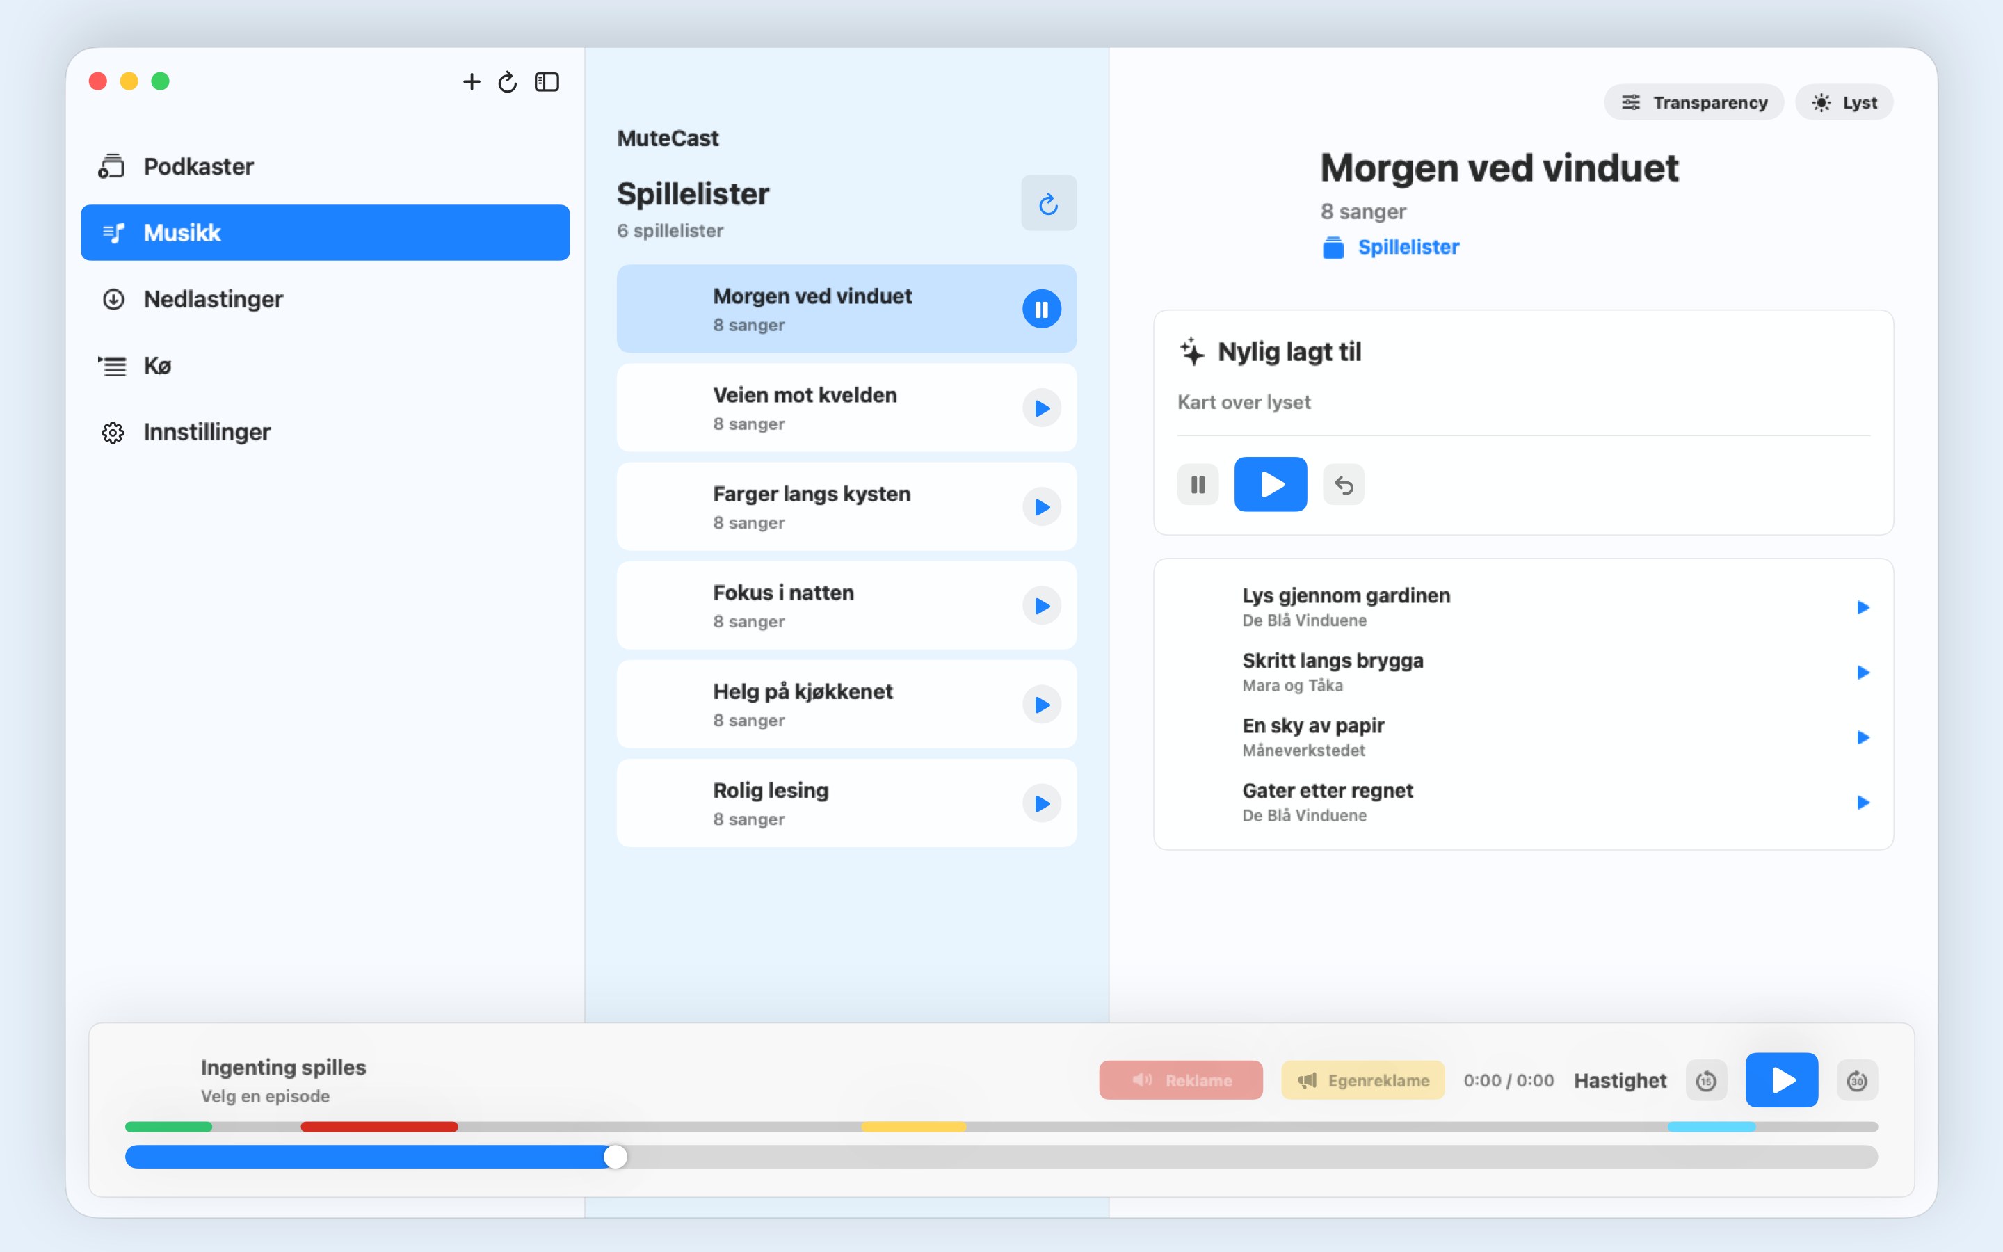This screenshot has height=1252, width=2003.
Task: Click the Kart over lyset track text
Action: 1244,403
